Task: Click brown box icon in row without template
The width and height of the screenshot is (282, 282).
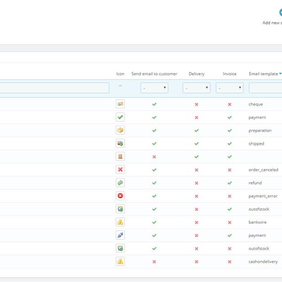Action: [x=120, y=157]
